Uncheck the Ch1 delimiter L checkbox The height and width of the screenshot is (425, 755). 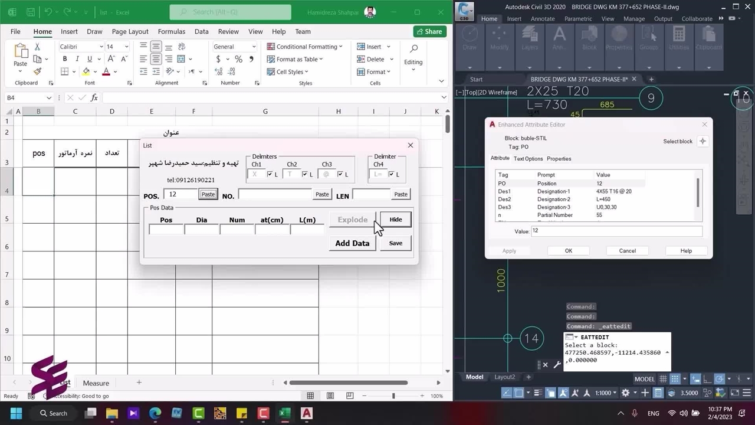coord(270,174)
